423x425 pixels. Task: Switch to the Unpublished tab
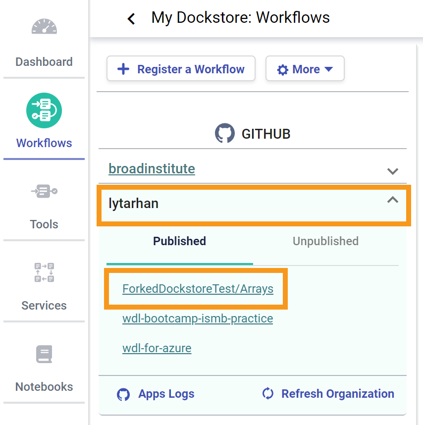click(325, 241)
